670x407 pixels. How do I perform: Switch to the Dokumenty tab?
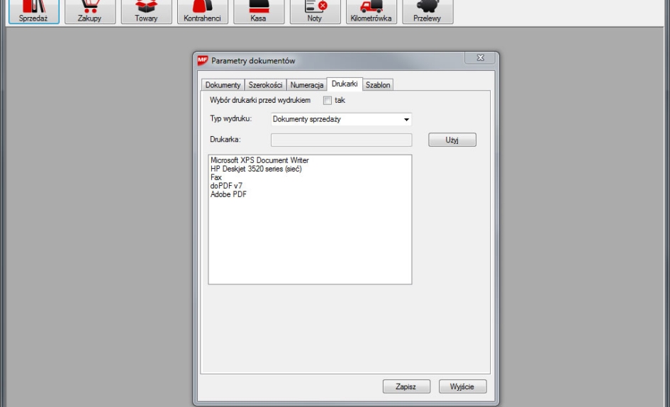click(x=223, y=85)
